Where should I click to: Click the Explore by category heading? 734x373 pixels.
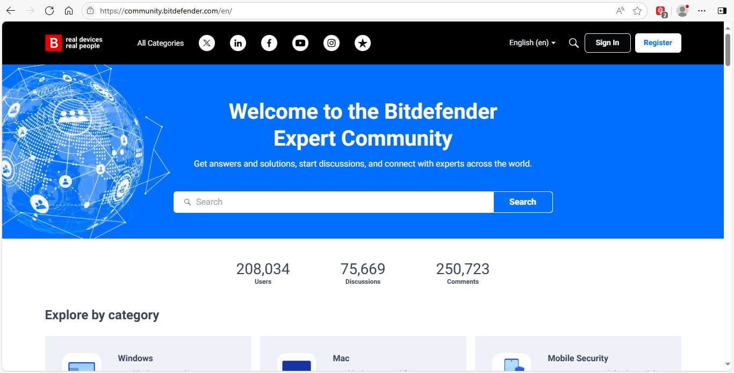[102, 315]
